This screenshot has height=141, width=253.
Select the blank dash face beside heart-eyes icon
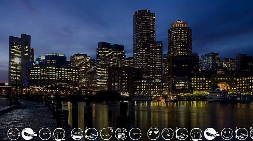click(x=135, y=134)
